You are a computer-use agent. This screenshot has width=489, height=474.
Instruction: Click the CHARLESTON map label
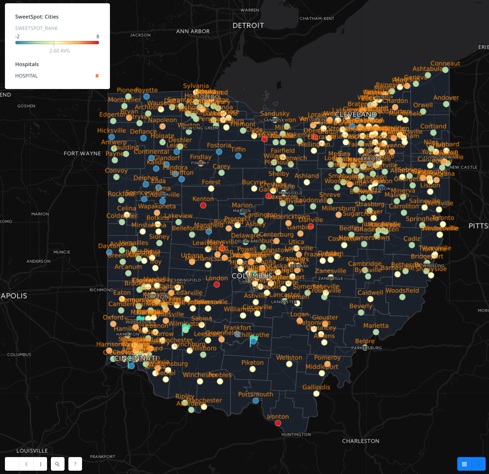click(x=361, y=441)
